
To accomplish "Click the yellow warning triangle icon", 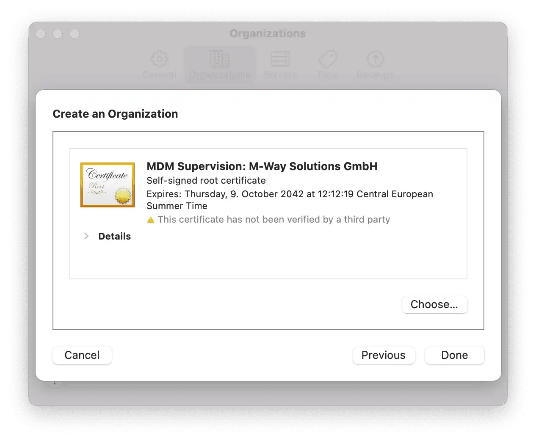I will pos(151,220).
